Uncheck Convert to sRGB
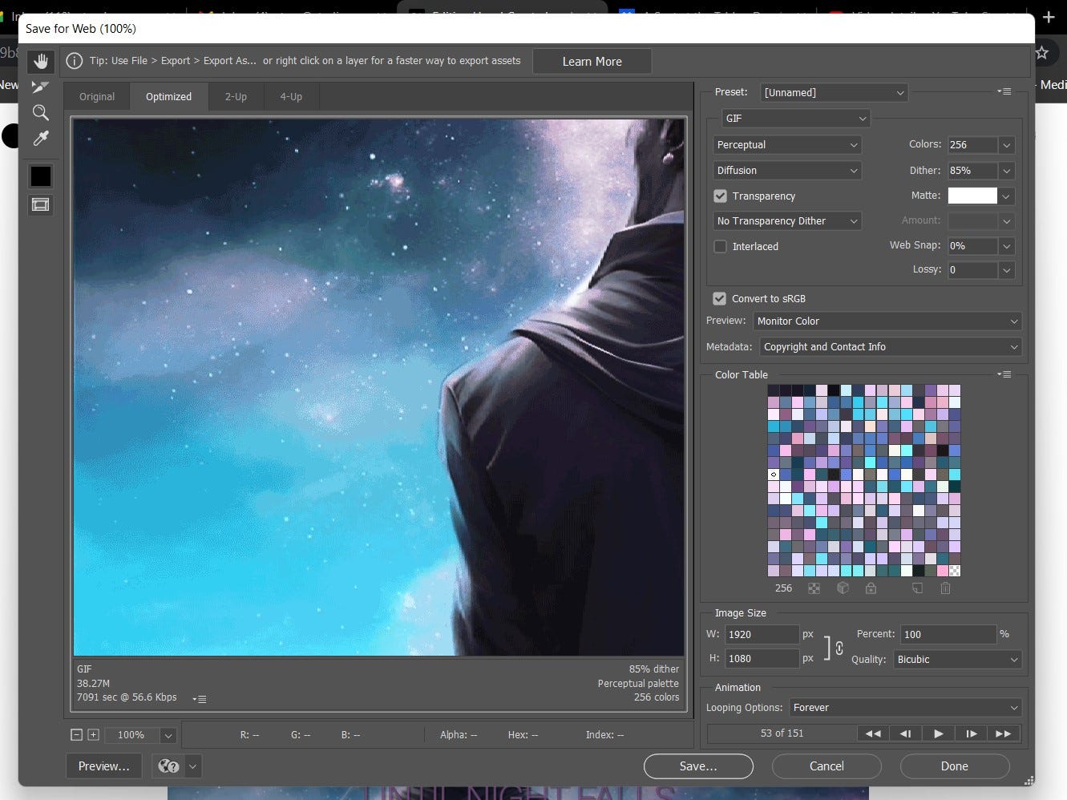 tap(719, 298)
